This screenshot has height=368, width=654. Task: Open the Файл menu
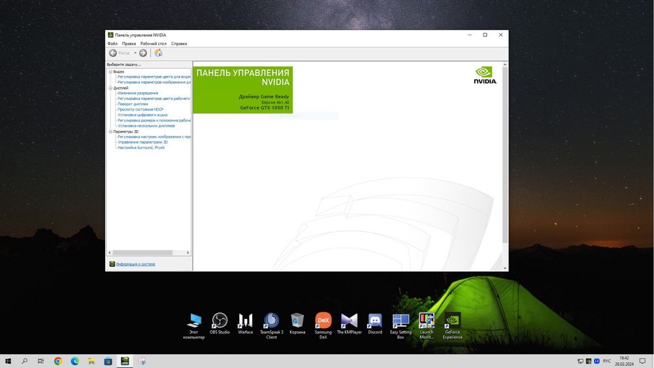click(x=112, y=43)
